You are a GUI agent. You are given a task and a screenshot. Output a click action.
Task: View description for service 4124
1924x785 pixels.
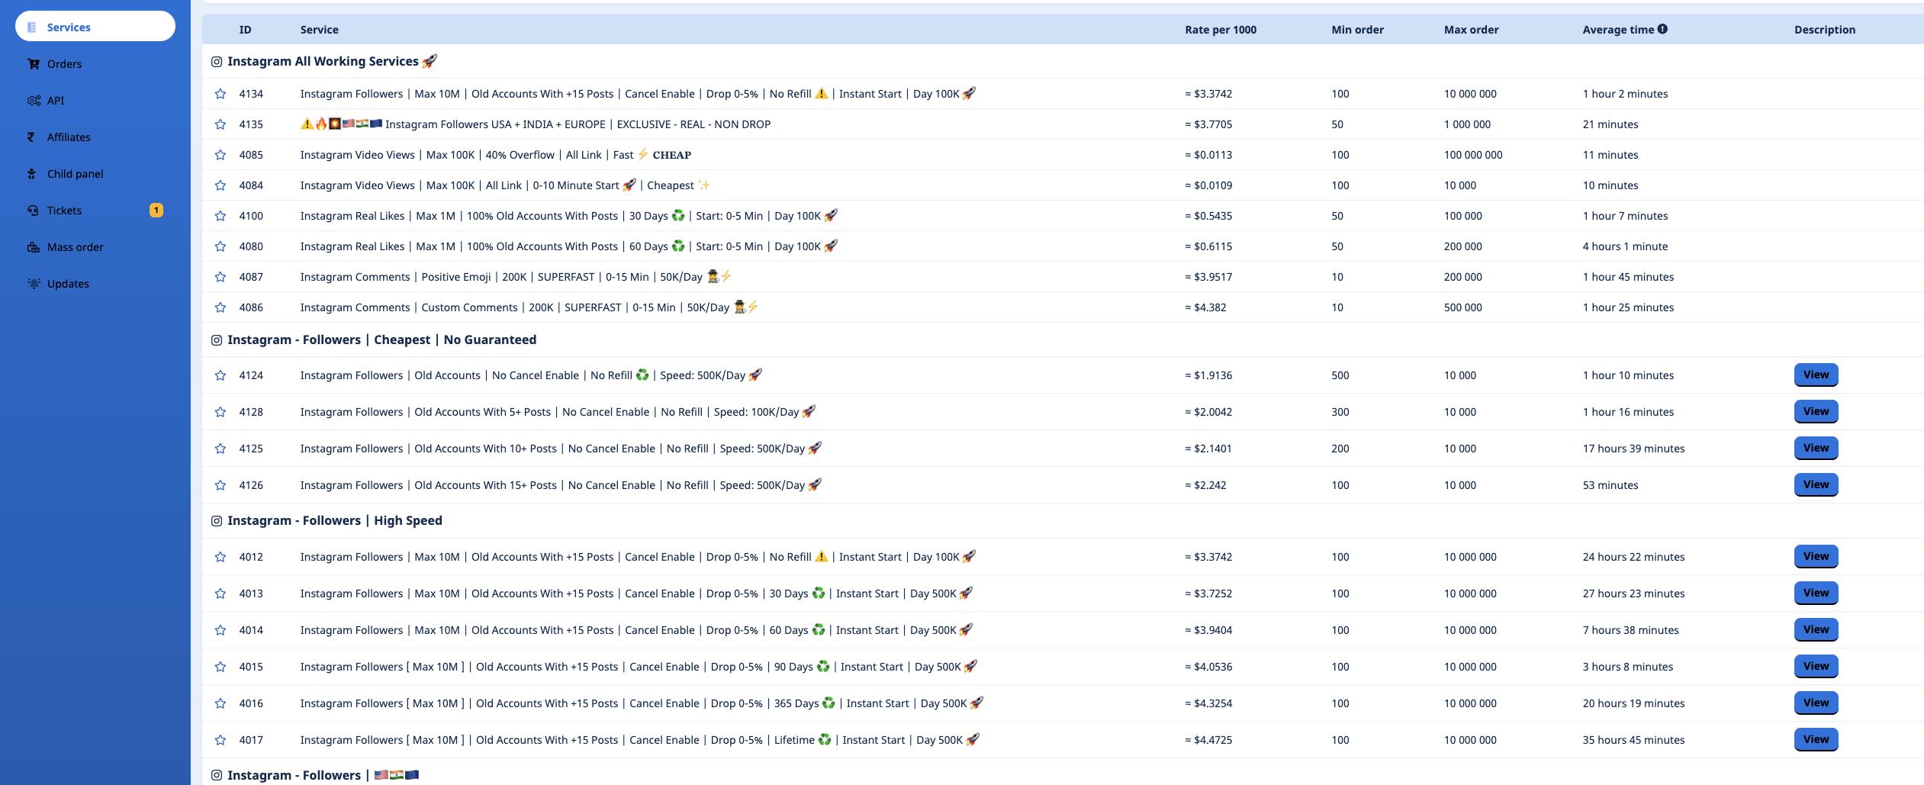pyautogui.click(x=1815, y=375)
